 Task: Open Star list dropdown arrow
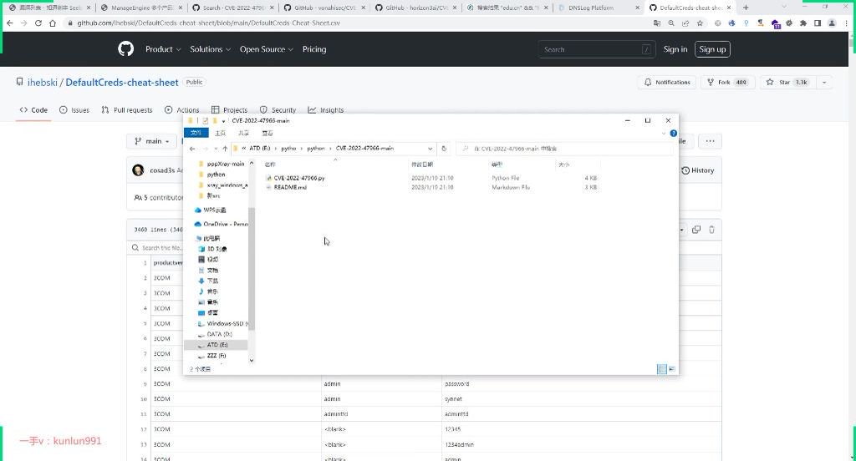[823, 83]
